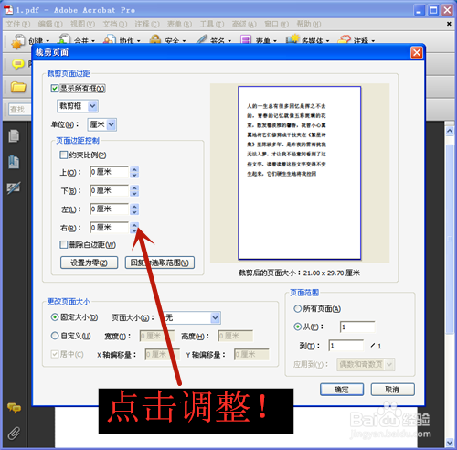The image size is (457, 450).
Task: Open the Comments panel icon at bottom left
Action: [14, 408]
